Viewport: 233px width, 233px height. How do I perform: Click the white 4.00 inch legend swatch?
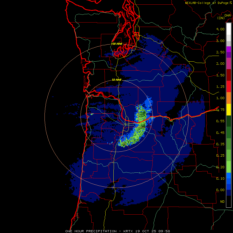(x=229, y=29)
